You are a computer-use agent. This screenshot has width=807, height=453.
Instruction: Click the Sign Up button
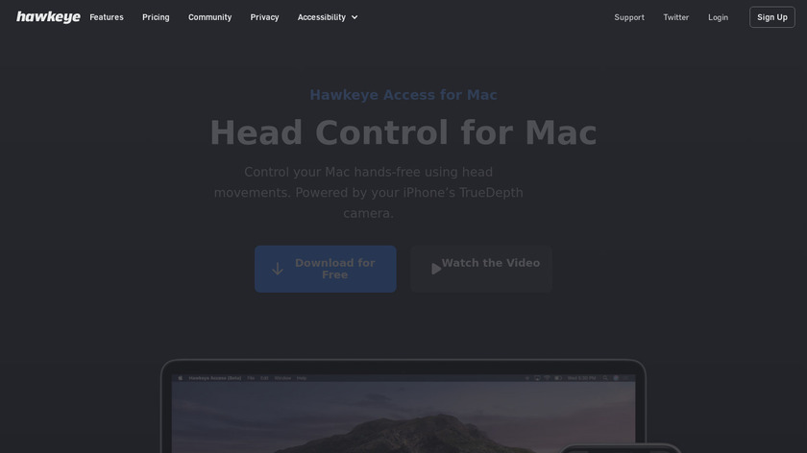pos(772,17)
